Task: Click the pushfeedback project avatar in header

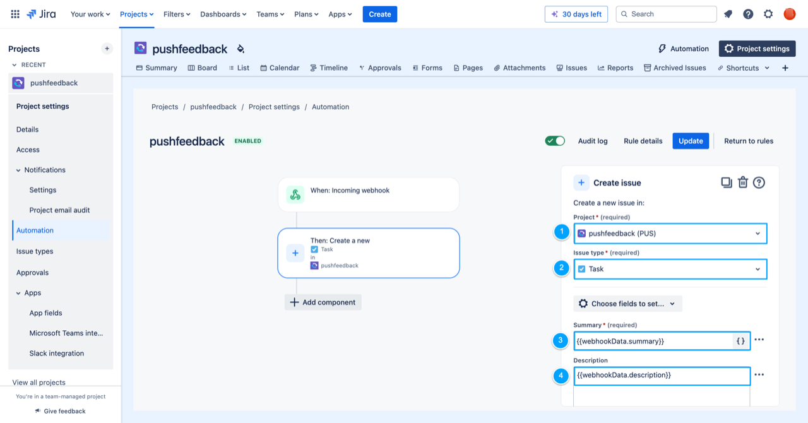Action: coord(141,48)
